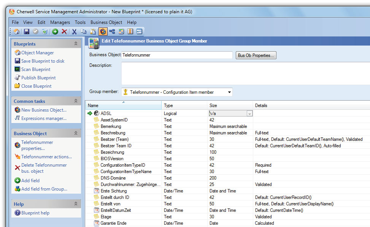Click the Expressions manager formula icon
The height and width of the screenshot is (227, 370).
coord(17,118)
